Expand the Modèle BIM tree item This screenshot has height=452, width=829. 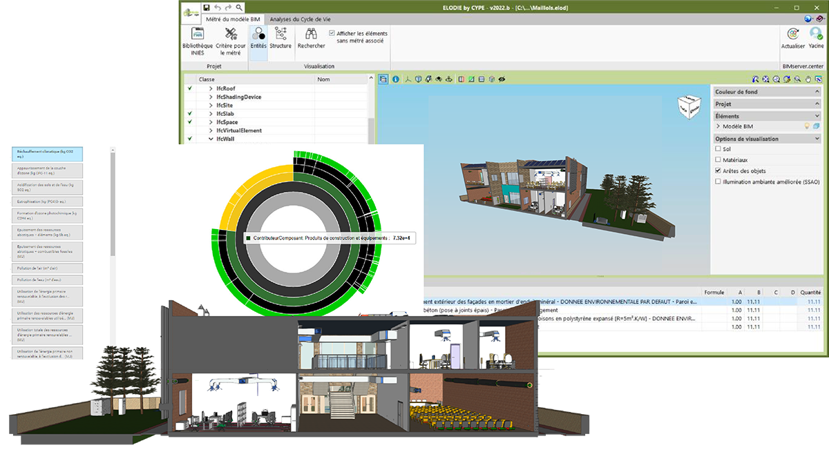click(x=718, y=126)
